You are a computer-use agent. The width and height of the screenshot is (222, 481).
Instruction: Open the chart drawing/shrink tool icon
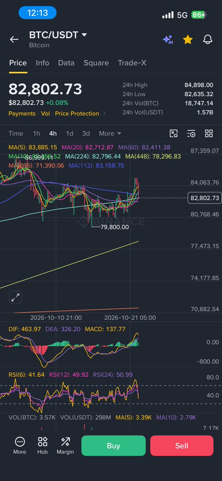(x=174, y=133)
